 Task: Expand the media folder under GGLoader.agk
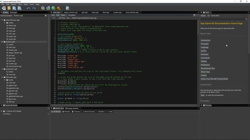5,80
